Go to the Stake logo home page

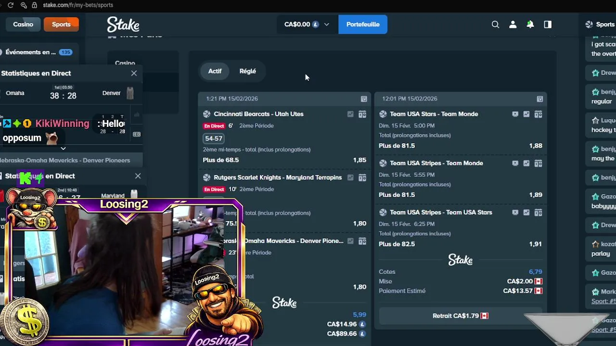[123, 25]
